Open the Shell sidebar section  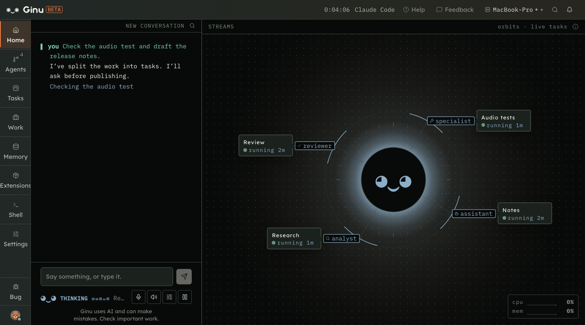(x=15, y=210)
